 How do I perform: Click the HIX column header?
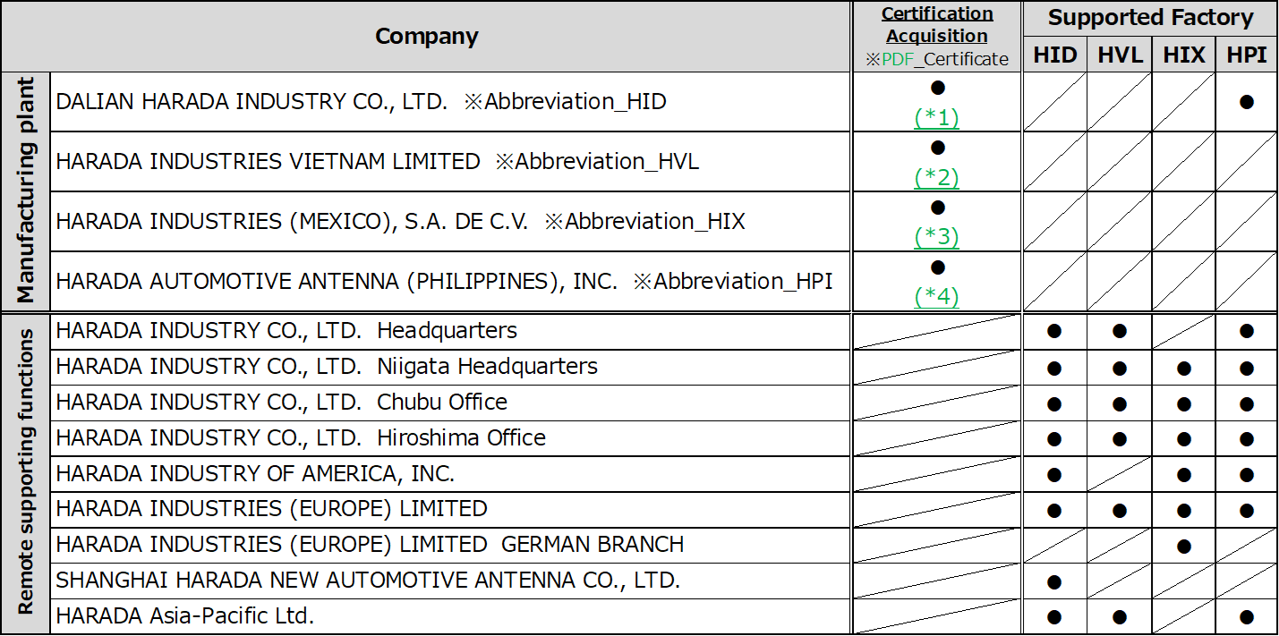[1183, 55]
